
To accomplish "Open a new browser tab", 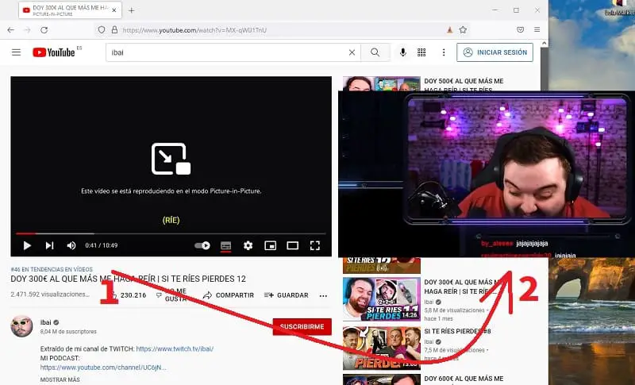I will (x=131, y=10).
